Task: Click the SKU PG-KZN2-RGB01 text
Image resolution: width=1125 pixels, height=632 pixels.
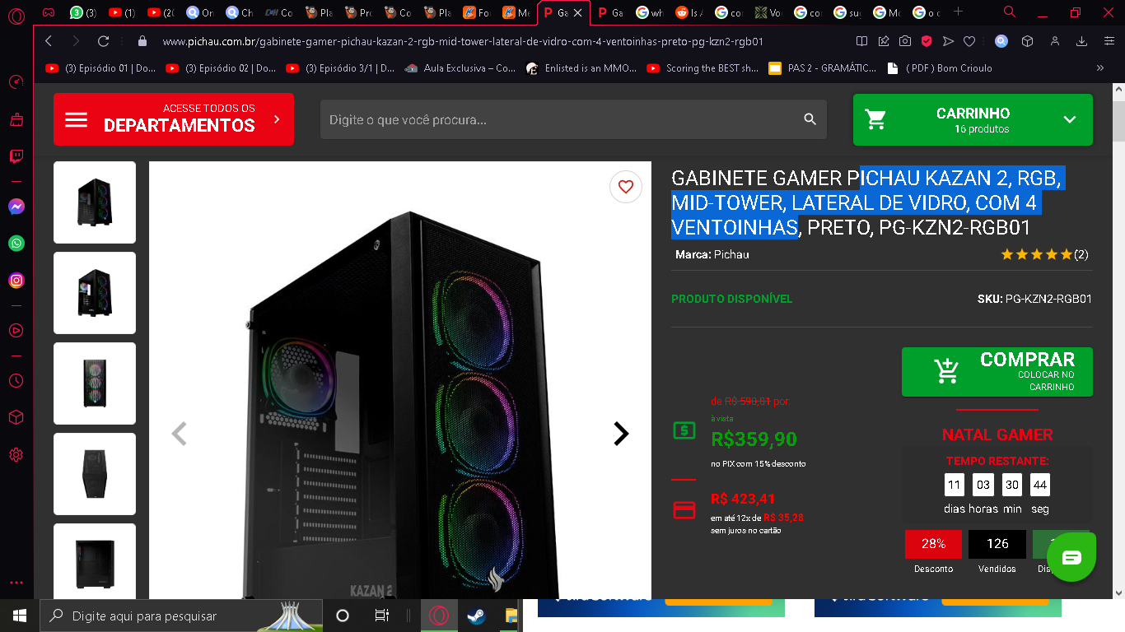Action: [1034, 299]
